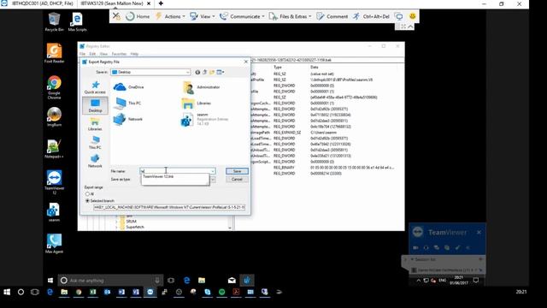547x308 pixels.
Task: Open the Max Agent desktop icon
Action: coord(54,243)
